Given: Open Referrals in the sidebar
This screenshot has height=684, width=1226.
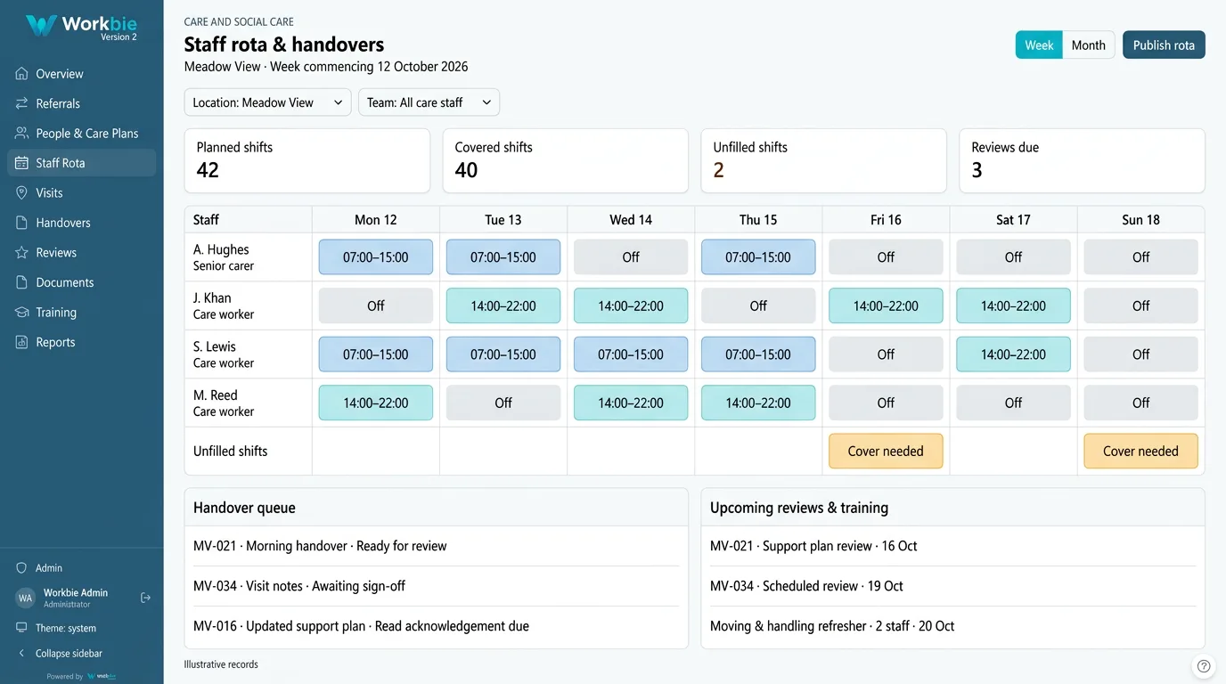Looking at the screenshot, I should [82, 103].
